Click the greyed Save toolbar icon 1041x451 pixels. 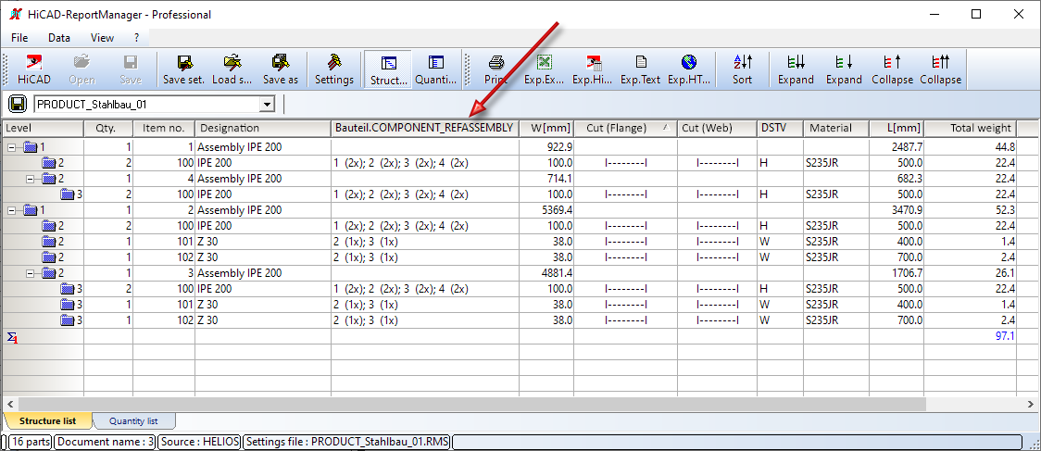coord(131,69)
